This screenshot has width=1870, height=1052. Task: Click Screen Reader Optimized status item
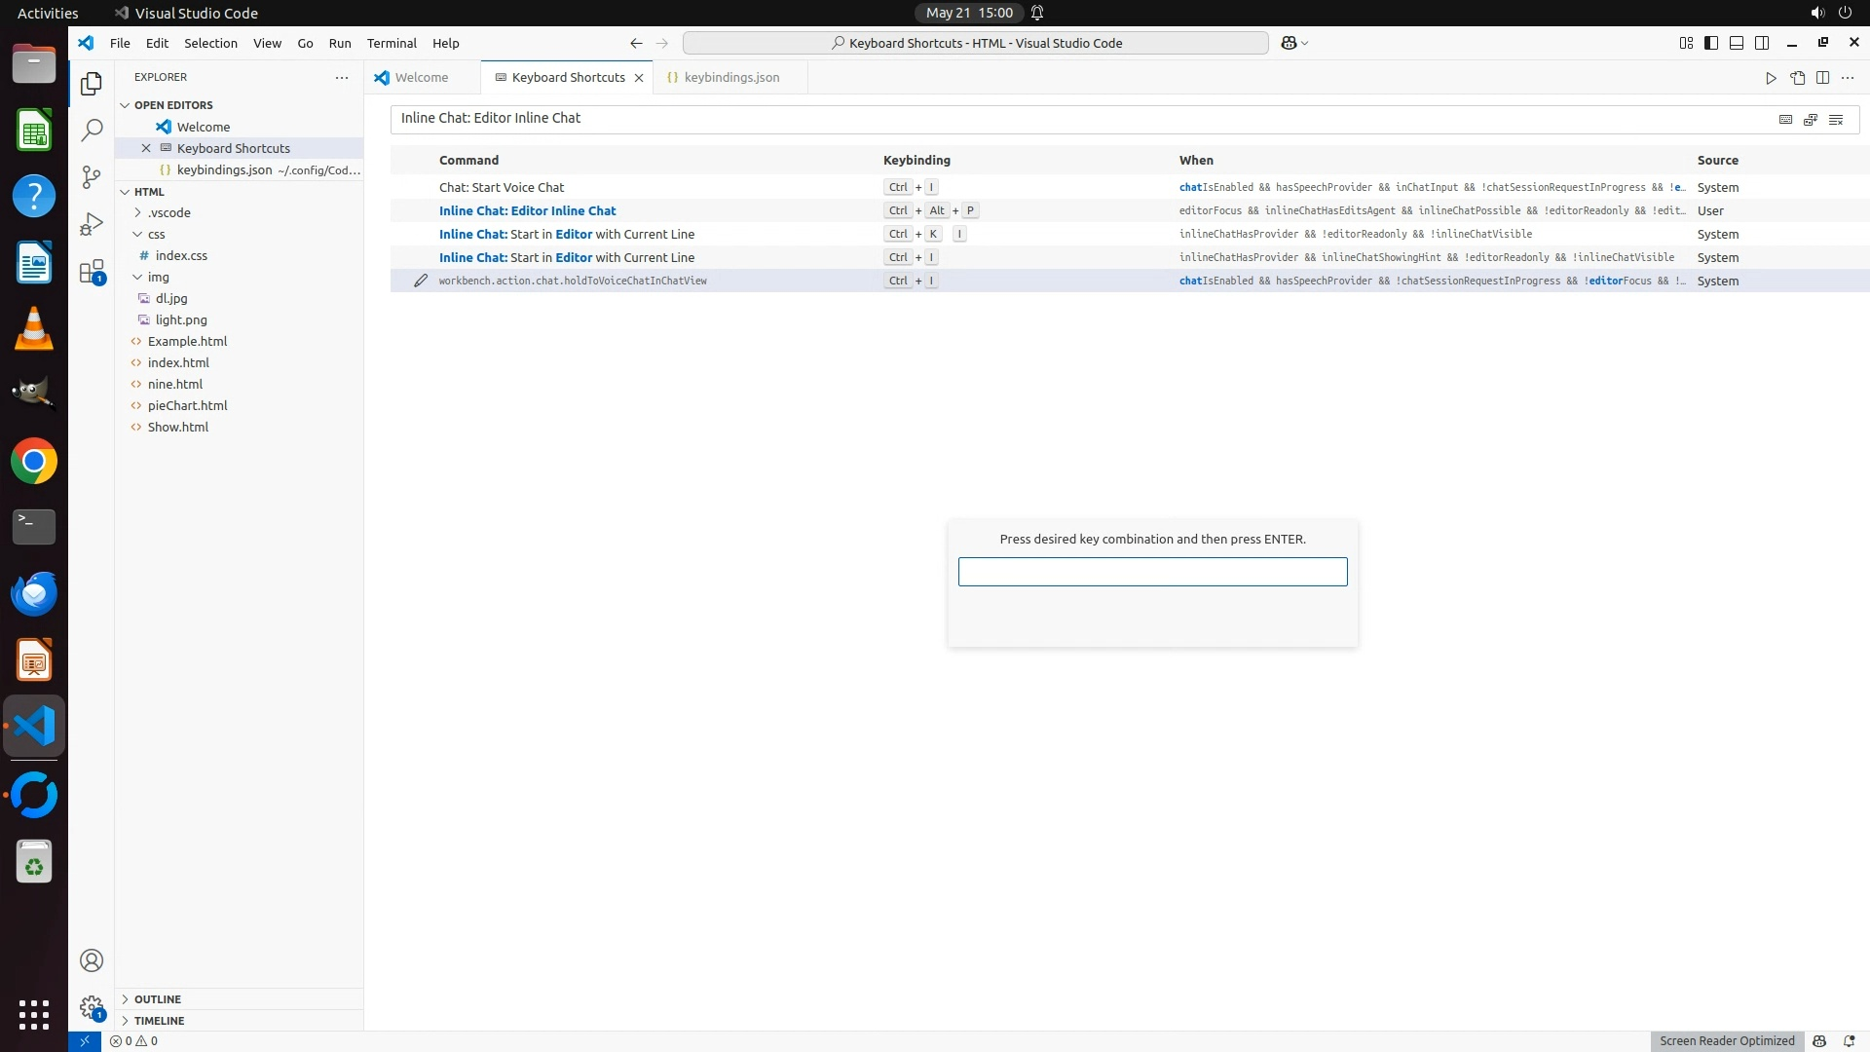[x=1726, y=1040]
